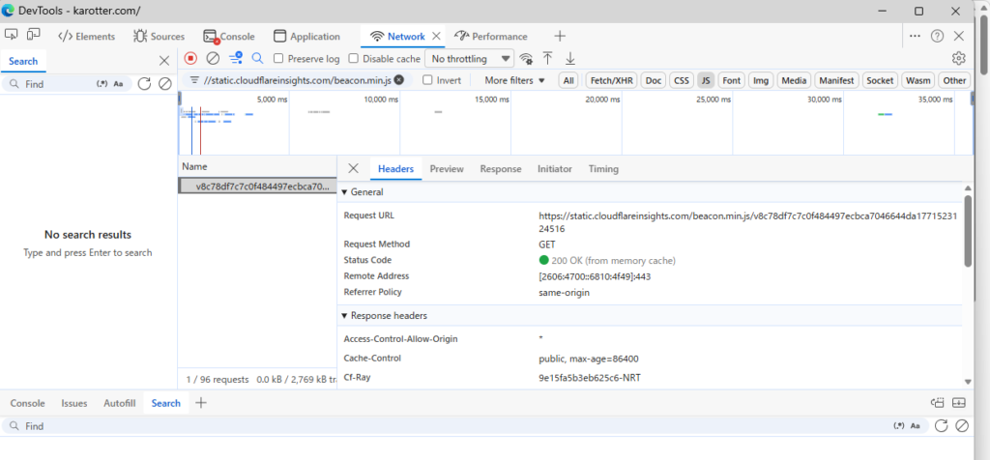Screen dimensions: 990x460
Task: Switch to the Elements tab
Action: 86,36
